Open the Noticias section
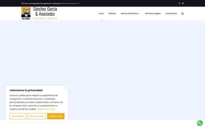The image size is (205, 128). tap(112, 13)
